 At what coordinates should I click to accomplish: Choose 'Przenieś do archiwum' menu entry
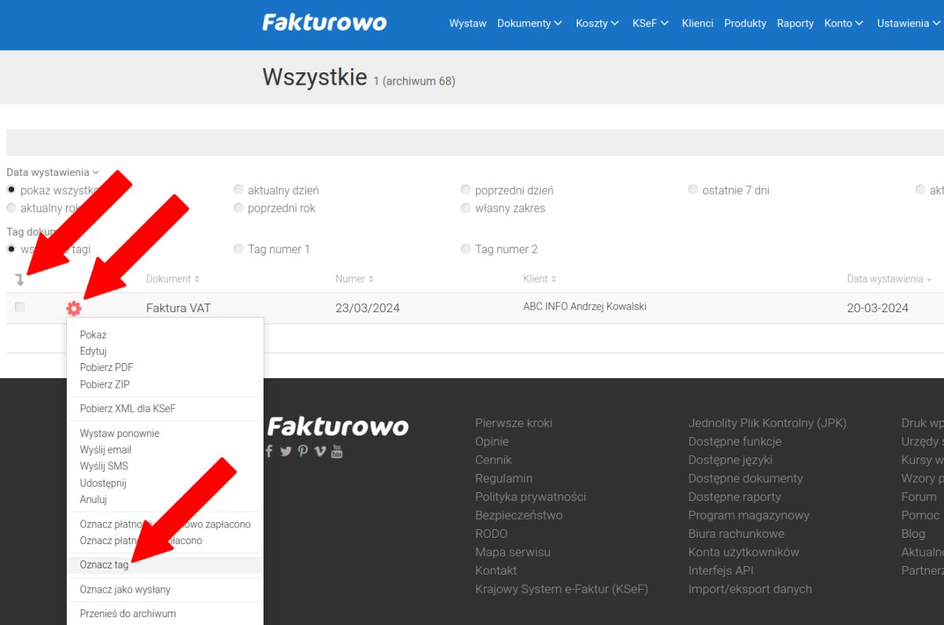click(x=127, y=614)
